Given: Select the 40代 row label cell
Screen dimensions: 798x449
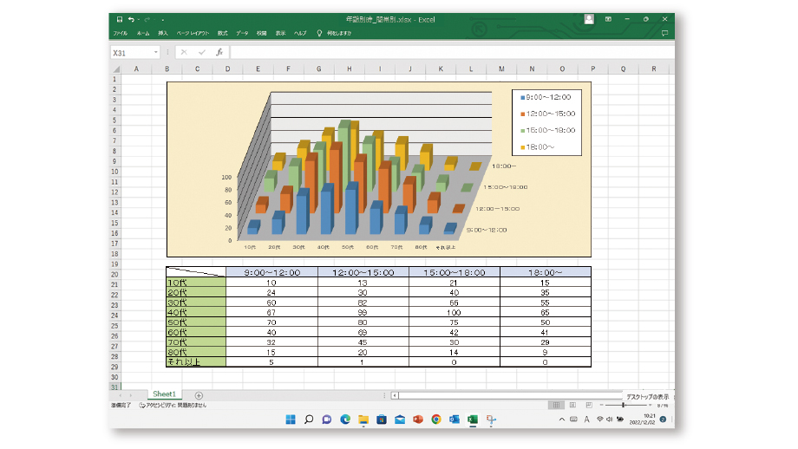Looking at the screenshot, I should point(196,312).
